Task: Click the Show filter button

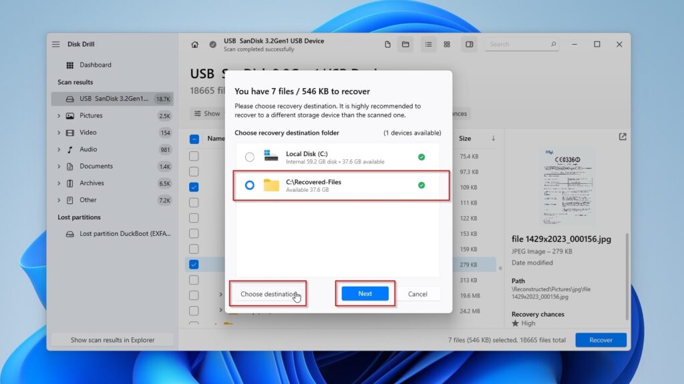Action: [208, 113]
